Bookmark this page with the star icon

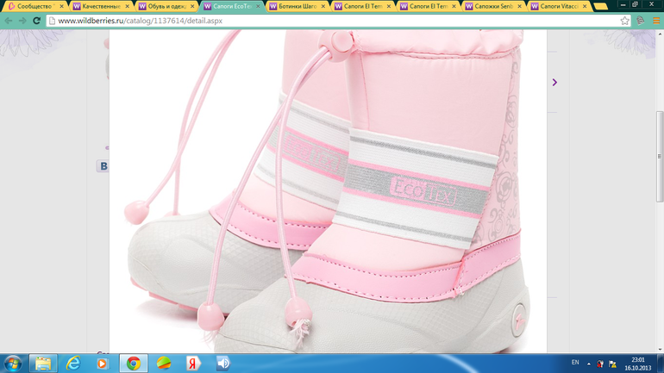pos(625,21)
